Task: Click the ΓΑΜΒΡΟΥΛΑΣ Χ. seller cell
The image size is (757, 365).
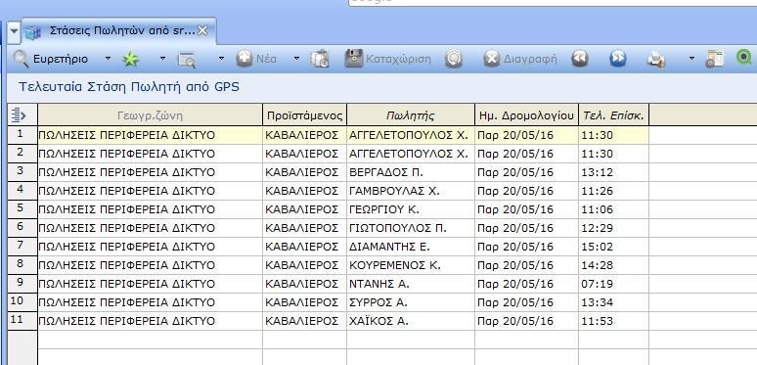Action: (x=411, y=191)
